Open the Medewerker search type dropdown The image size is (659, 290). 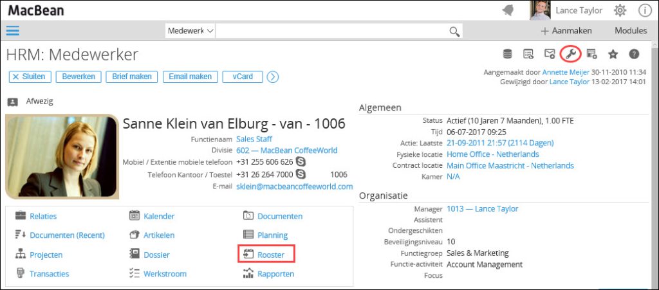pos(190,31)
